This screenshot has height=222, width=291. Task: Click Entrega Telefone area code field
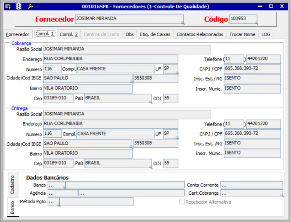coord(234,124)
